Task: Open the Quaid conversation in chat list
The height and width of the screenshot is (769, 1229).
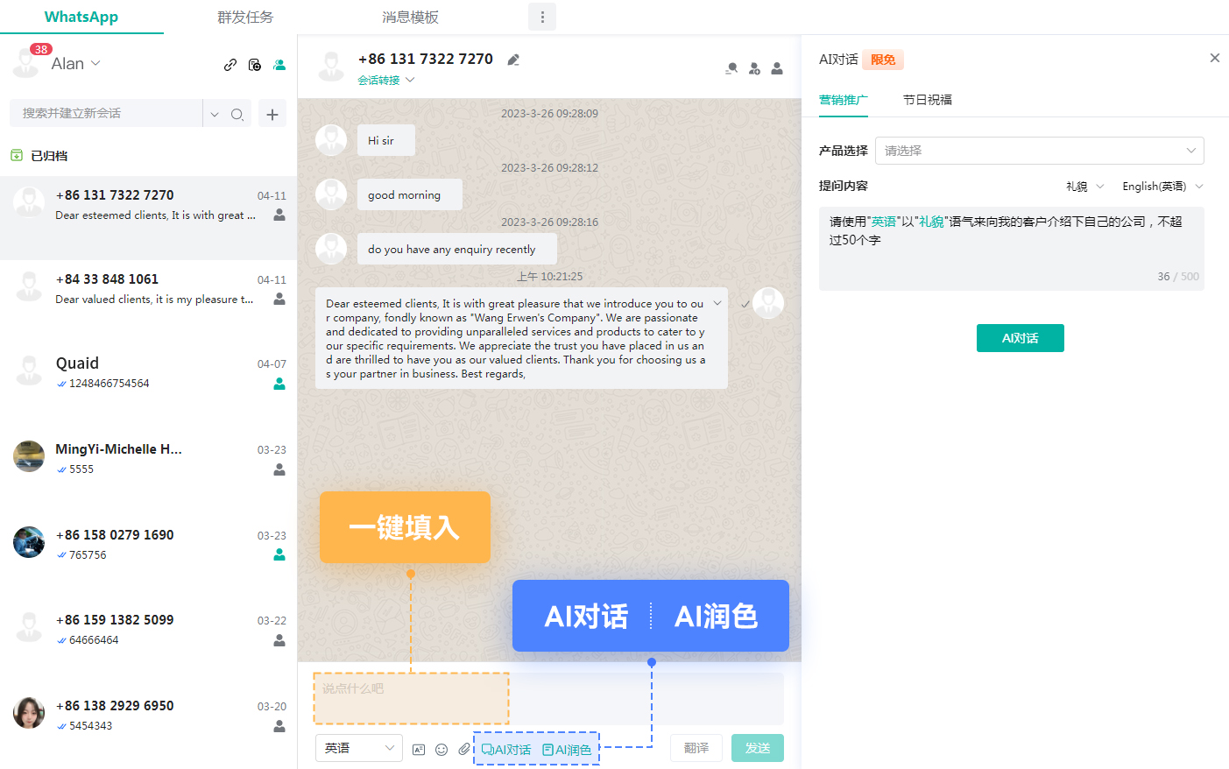Action: [149, 372]
